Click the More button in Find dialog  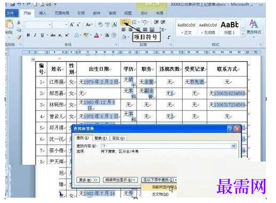88,180
